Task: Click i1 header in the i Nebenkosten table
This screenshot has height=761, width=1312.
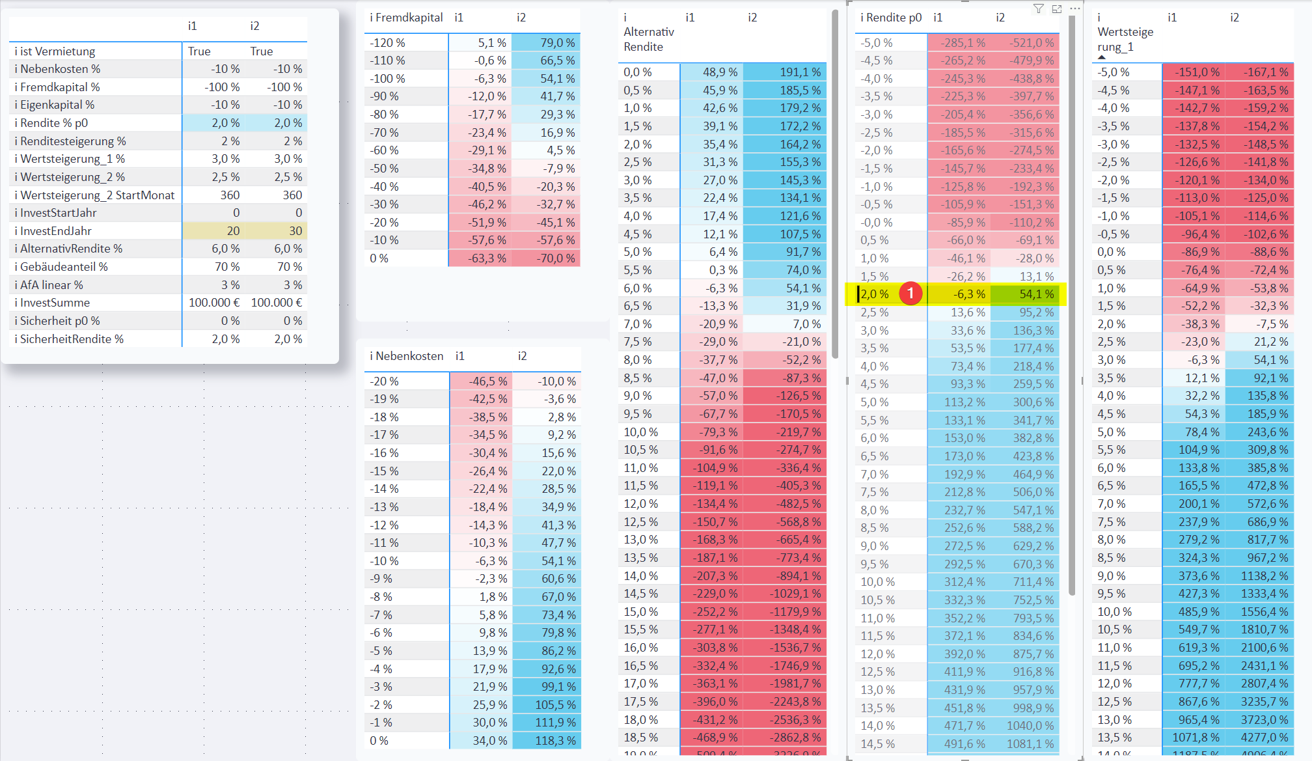Action: click(x=460, y=356)
